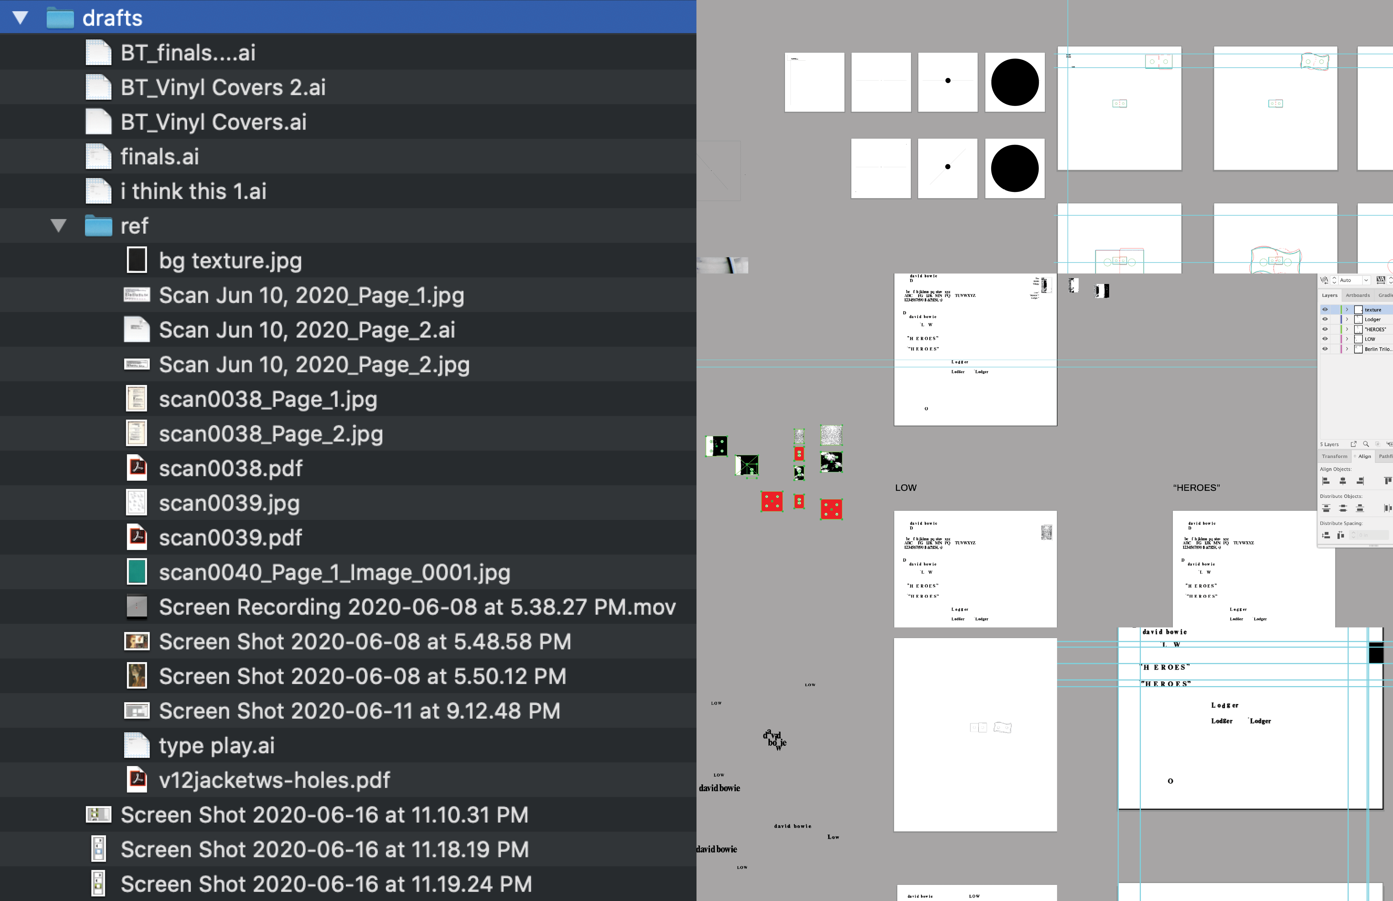Select scan0039.pdf file icon
The height and width of the screenshot is (901, 1393).
point(137,537)
